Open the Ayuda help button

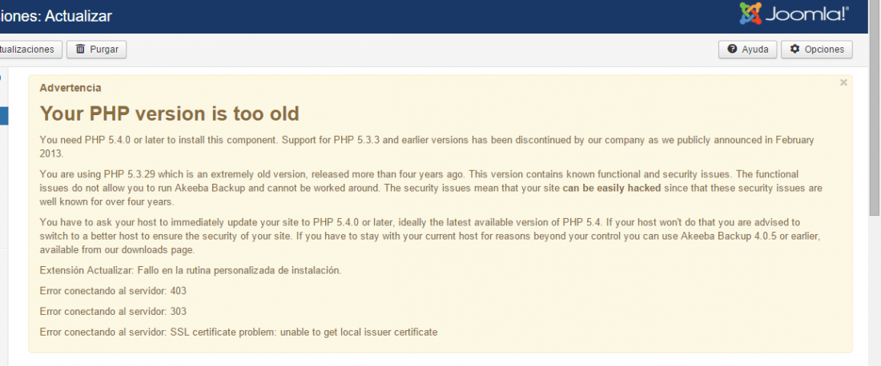(x=747, y=50)
